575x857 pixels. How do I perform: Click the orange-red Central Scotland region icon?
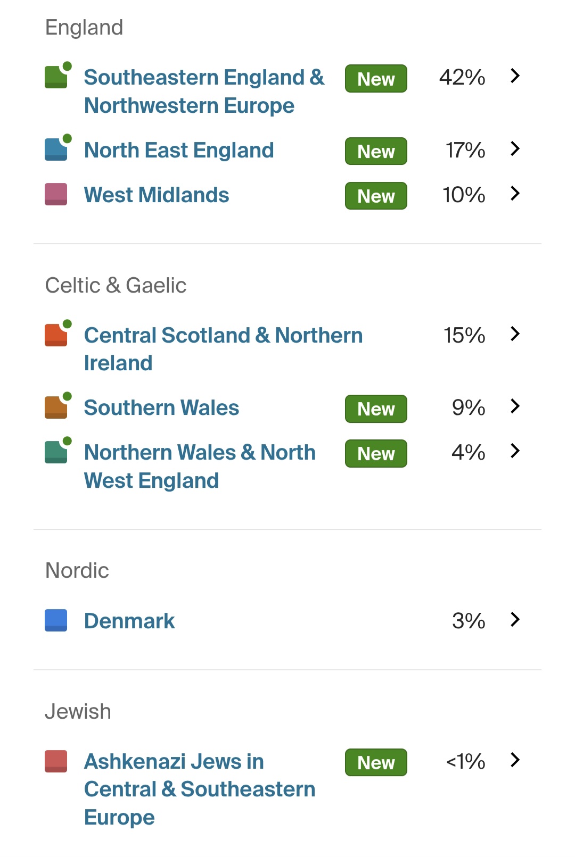[56, 335]
